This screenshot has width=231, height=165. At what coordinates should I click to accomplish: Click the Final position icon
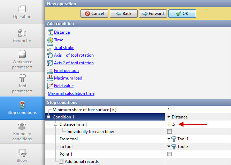coord(50,71)
